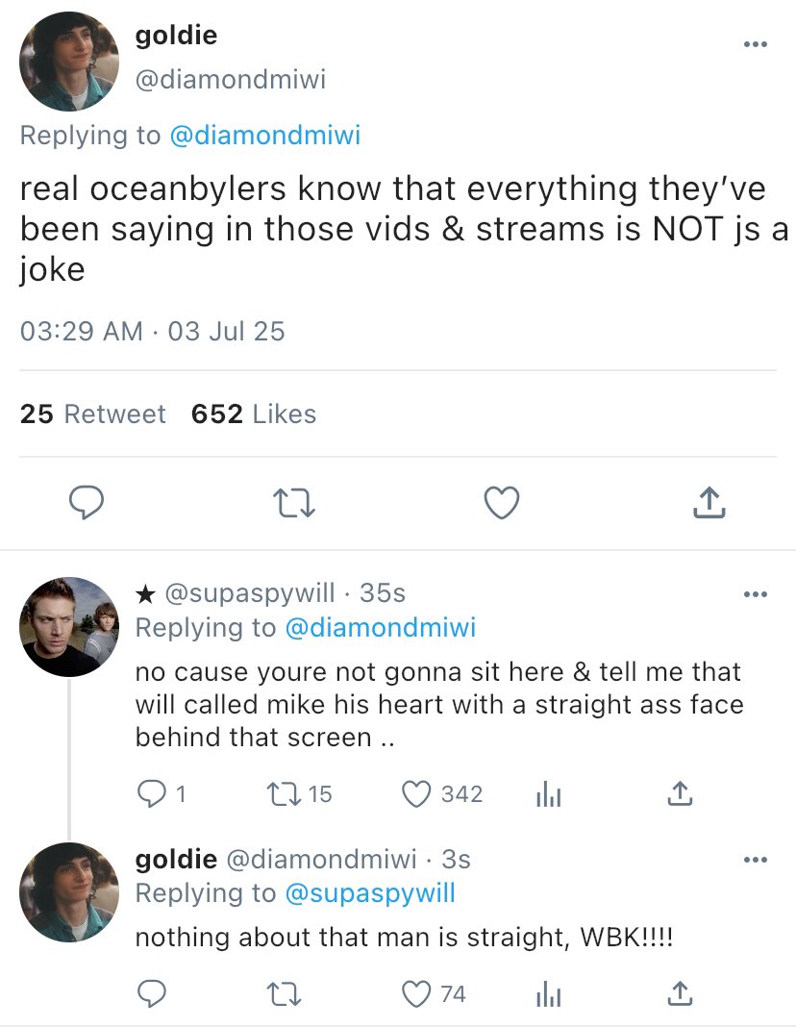
Task: Open supaspywill's profile picture
Action: (68, 626)
